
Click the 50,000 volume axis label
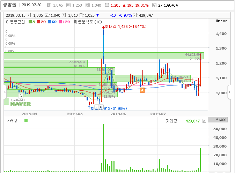coord(220,129)
